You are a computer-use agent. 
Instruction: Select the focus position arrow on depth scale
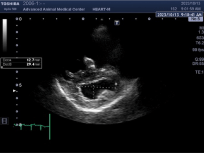point(14,91)
